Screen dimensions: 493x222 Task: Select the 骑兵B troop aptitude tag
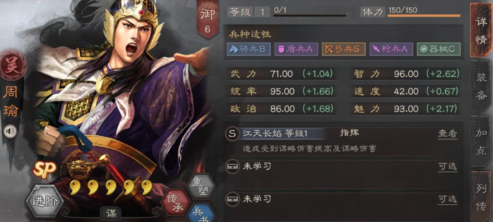click(248, 49)
